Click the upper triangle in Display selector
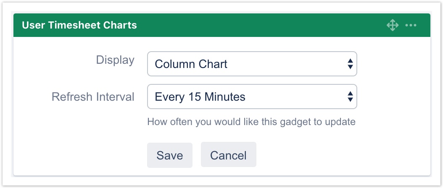 350,61
